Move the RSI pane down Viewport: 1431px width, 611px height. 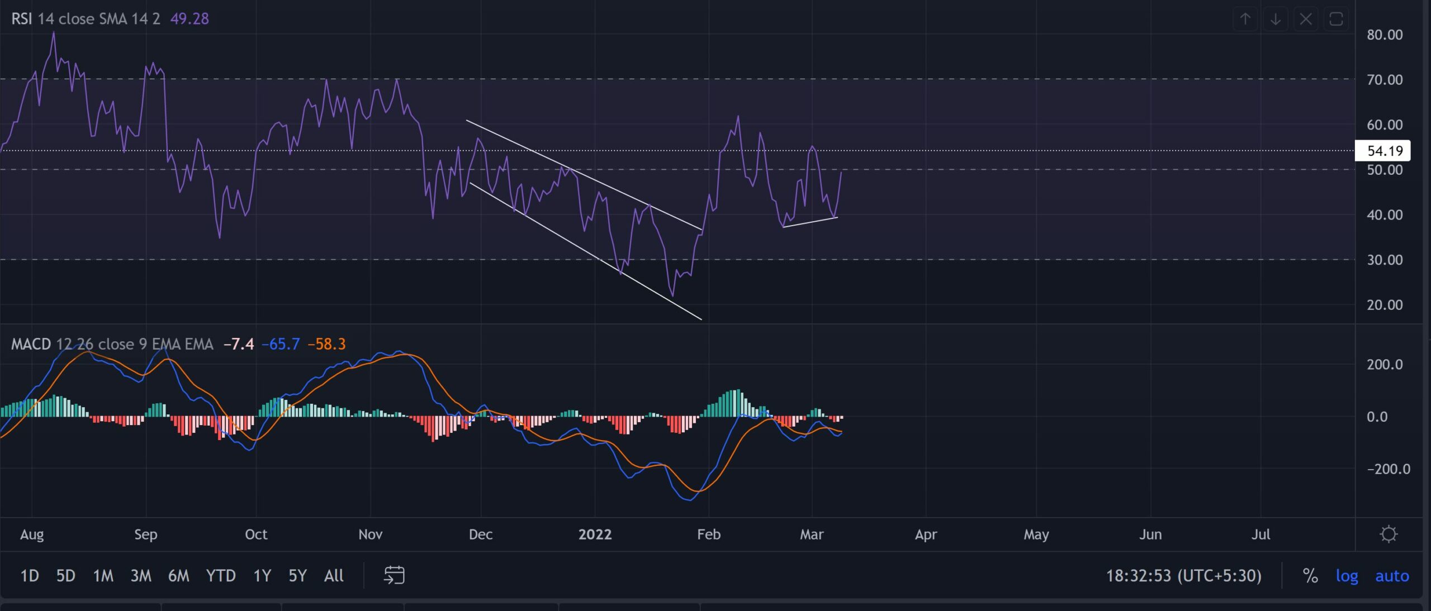pyautogui.click(x=1276, y=18)
